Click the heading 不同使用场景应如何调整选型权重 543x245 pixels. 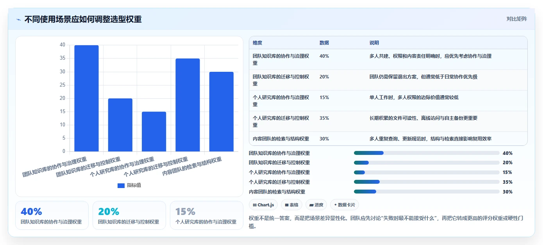coord(83,19)
